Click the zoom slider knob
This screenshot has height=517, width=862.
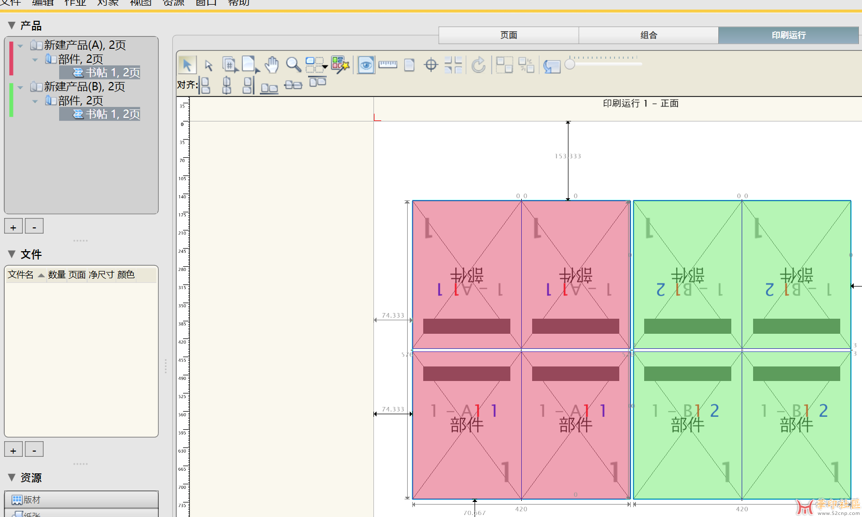pyautogui.click(x=570, y=64)
